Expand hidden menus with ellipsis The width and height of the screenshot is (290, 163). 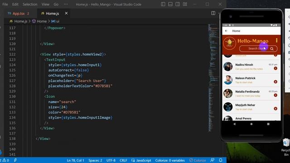point(66,4)
